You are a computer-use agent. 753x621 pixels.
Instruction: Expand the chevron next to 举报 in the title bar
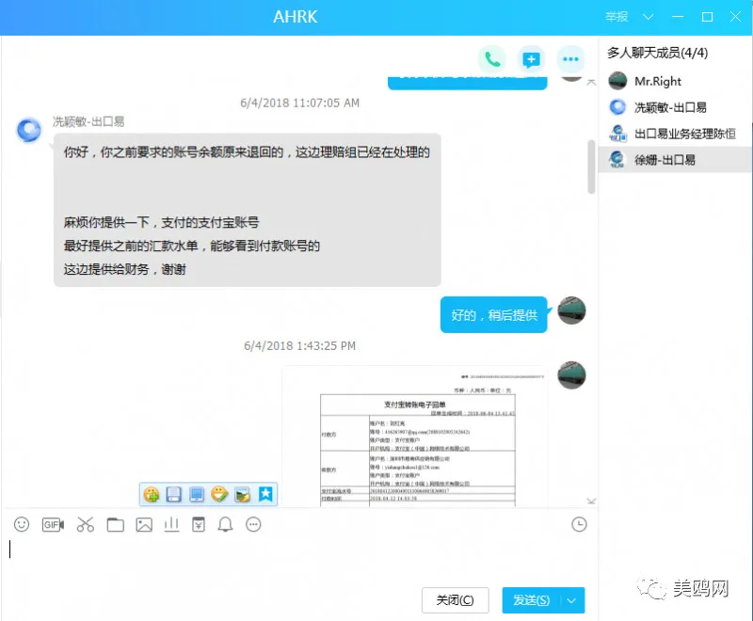pos(648,17)
